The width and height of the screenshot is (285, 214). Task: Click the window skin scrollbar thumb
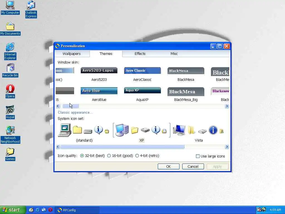[70, 106]
